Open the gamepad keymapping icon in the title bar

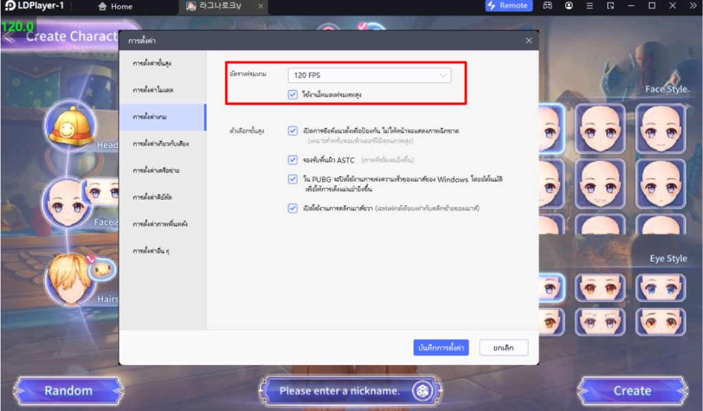click(547, 5)
